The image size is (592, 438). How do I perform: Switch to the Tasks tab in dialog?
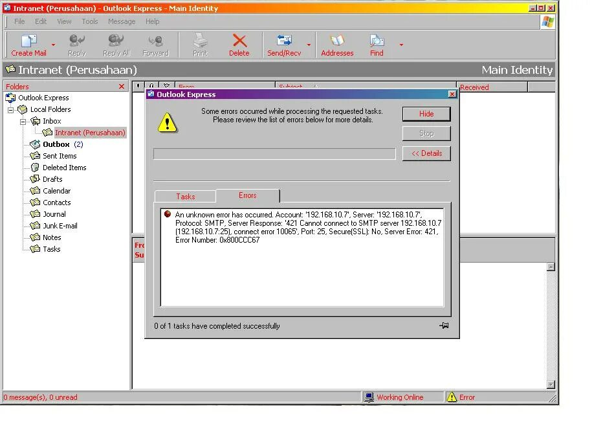pos(186,196)
